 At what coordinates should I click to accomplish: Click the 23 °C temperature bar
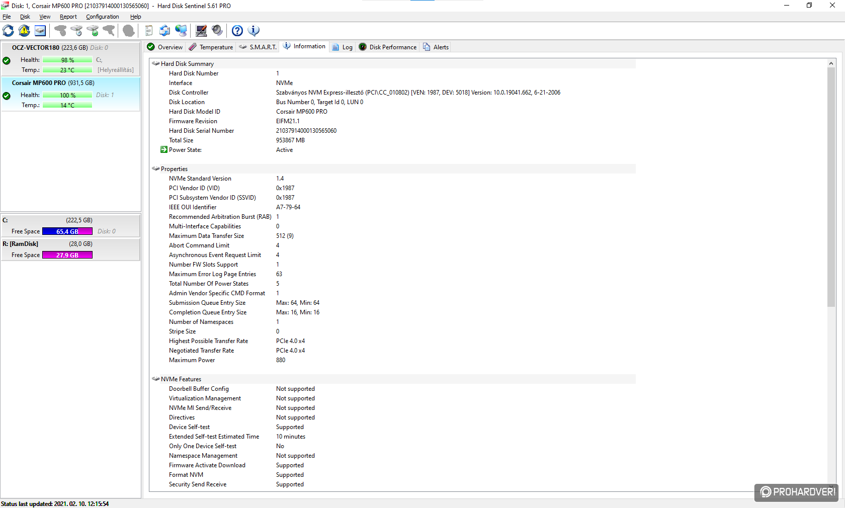coord(67,70)
